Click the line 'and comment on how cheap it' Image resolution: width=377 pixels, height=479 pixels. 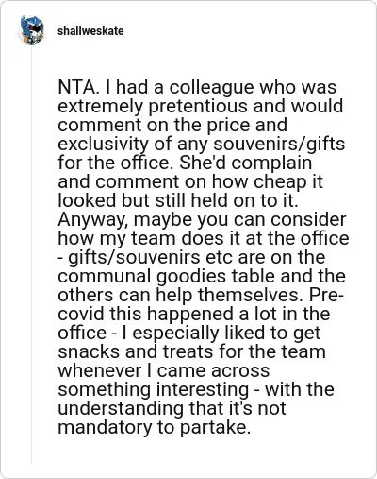pos(190,181)
